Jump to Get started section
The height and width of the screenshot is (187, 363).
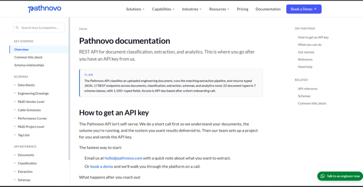(x=306, y=52)
